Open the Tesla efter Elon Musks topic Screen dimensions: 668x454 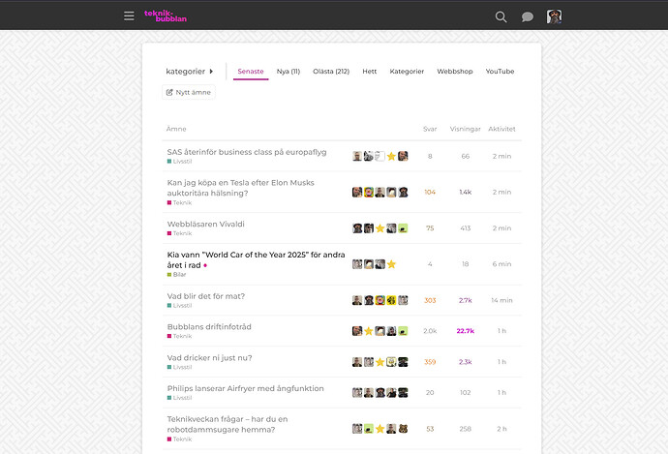tap(240, 188)
